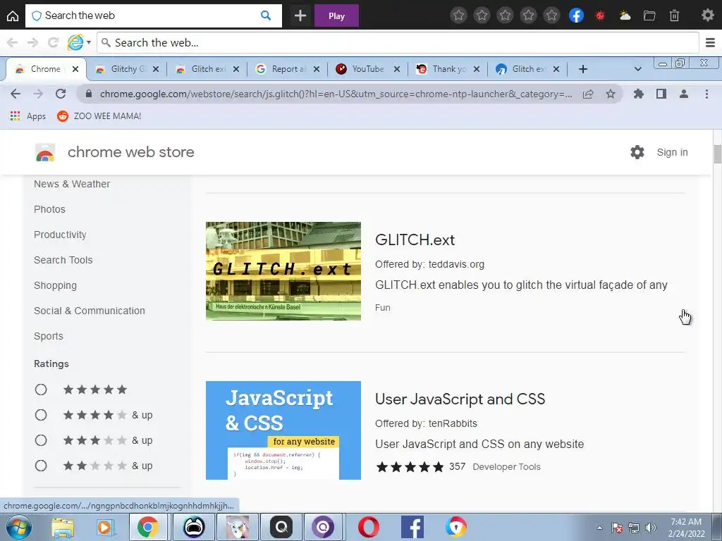Open Windows Explorer folder in taskbar

tap(63, 528)
